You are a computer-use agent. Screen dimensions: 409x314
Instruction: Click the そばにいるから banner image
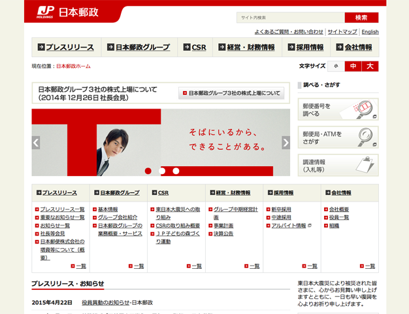(x=161, y=143)
